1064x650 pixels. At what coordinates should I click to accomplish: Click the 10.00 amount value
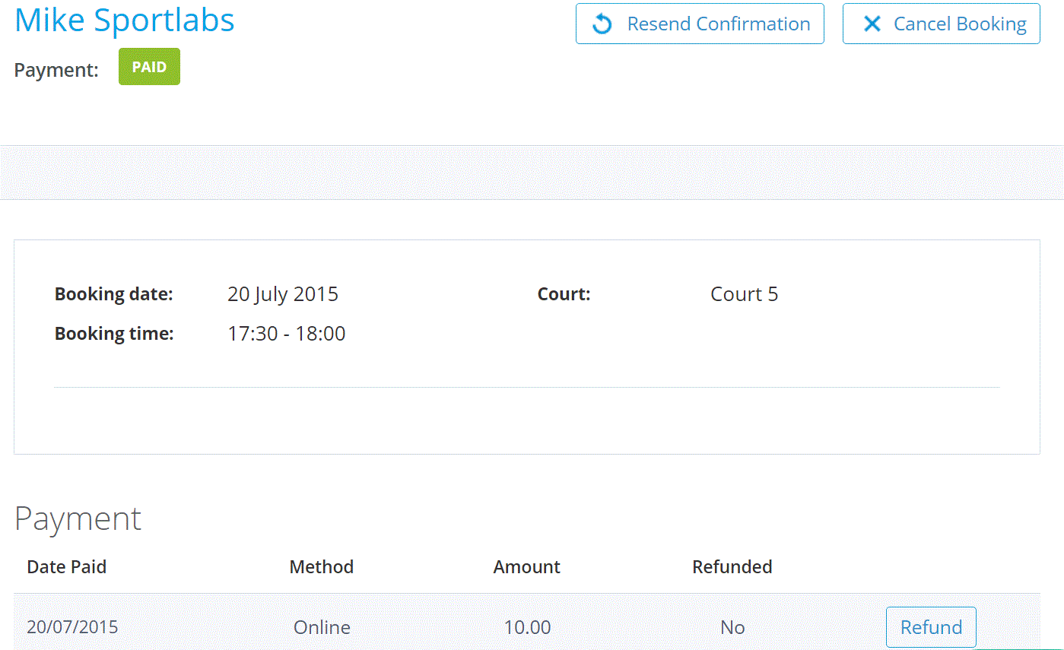527,627
